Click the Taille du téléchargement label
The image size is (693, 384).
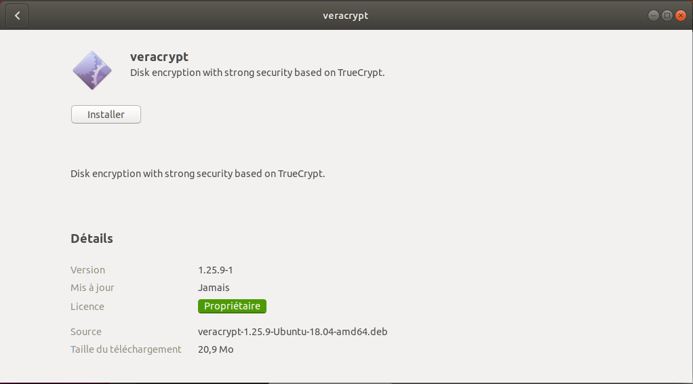point(126,349)
